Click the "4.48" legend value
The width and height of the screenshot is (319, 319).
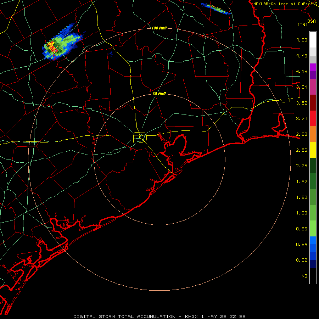(302, 56)
